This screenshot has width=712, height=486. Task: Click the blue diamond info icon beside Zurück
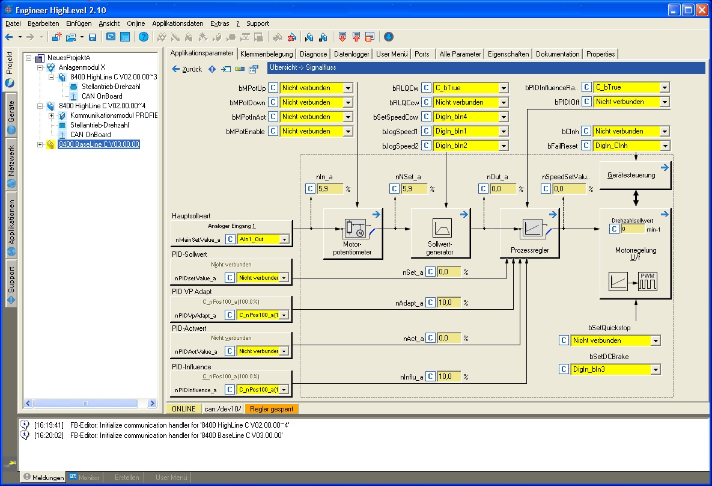[x=211, y=69]
